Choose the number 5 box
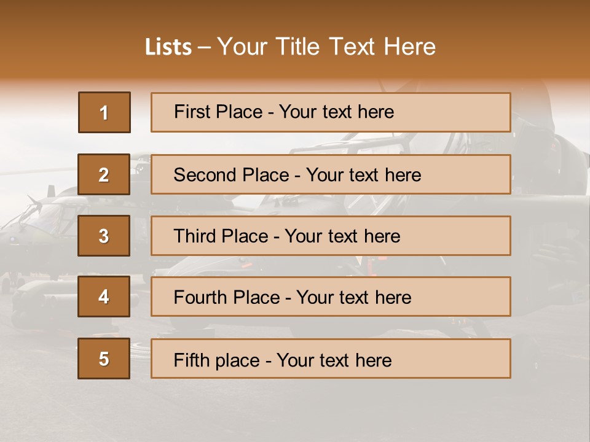The width and height of the screenshot is (590, 442). point(104,359)
